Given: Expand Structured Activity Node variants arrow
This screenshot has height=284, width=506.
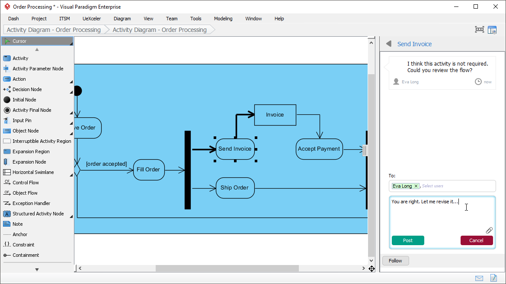Looking at the screenshot, I should tap(71, 216).
